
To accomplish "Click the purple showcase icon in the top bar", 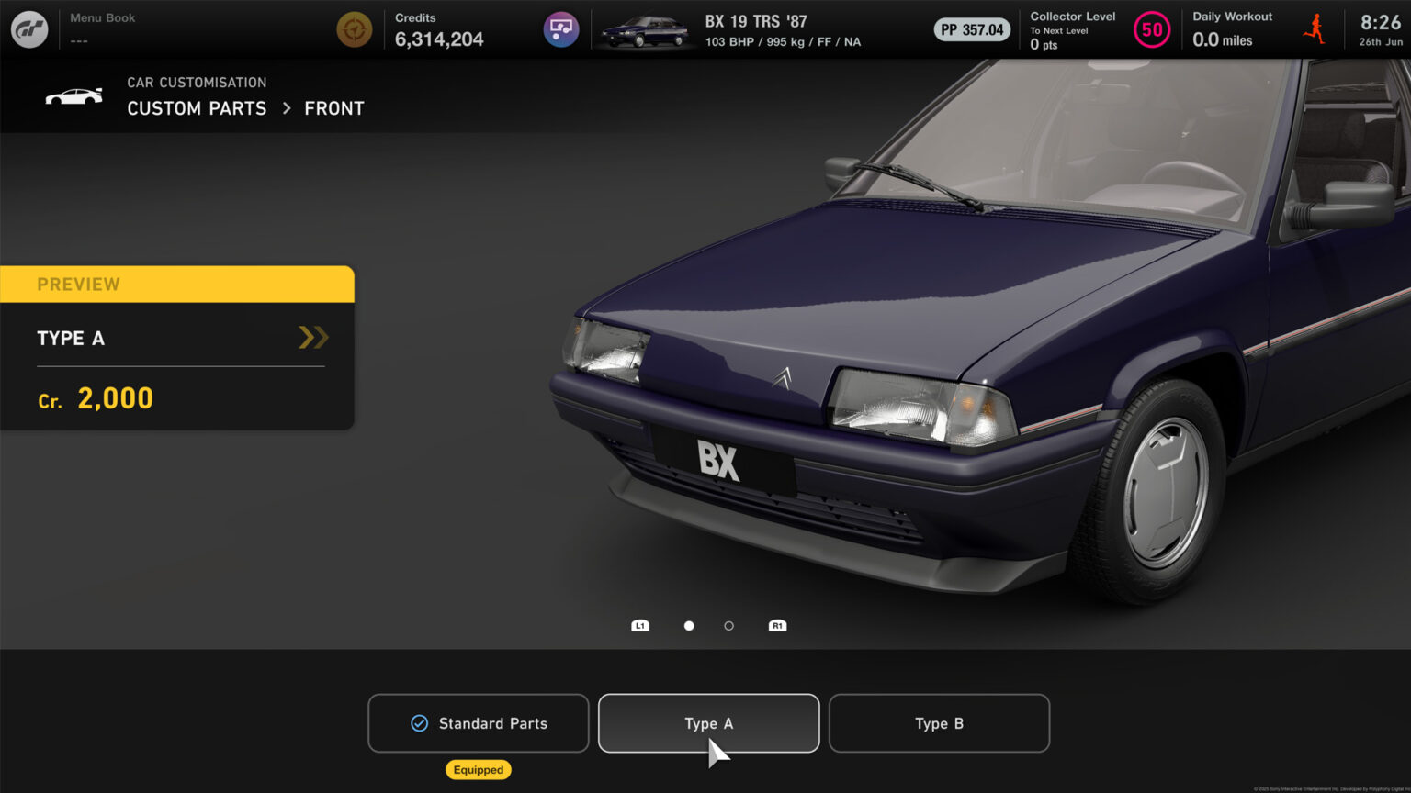I will (561, 28).
